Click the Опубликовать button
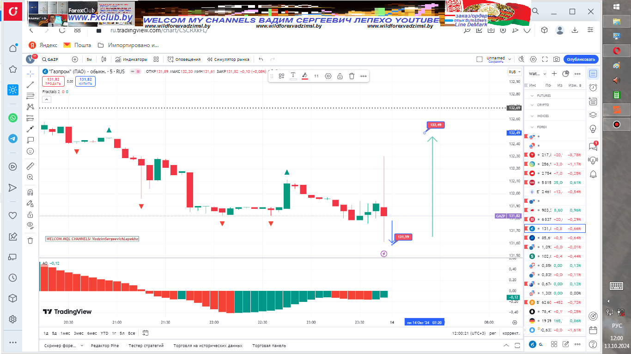 (x=581, y=59)
